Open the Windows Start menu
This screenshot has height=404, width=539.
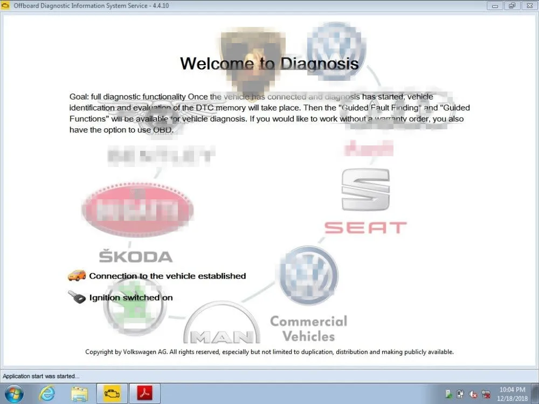14,394
